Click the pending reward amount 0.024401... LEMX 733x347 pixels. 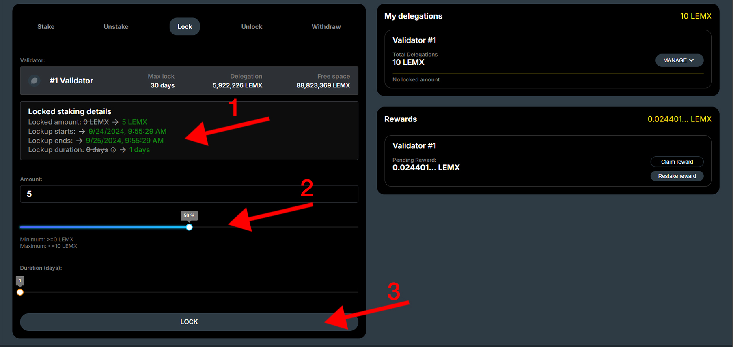click(426, 168)
